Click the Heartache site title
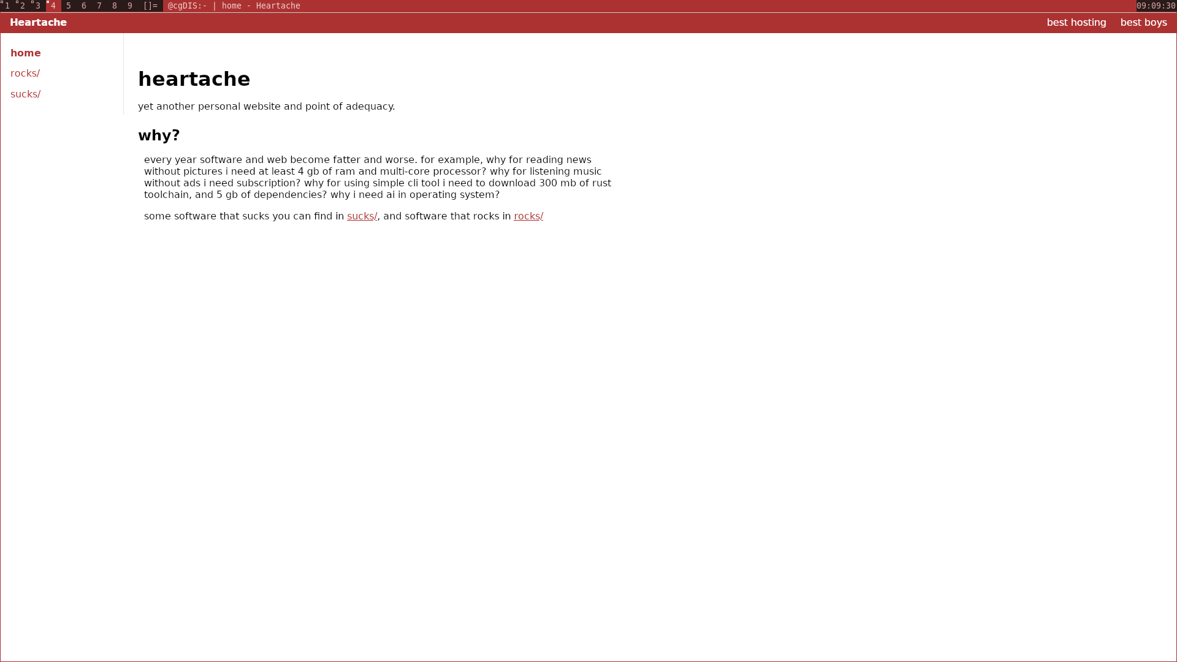1177x662 pixels. [x=38, y=23]
